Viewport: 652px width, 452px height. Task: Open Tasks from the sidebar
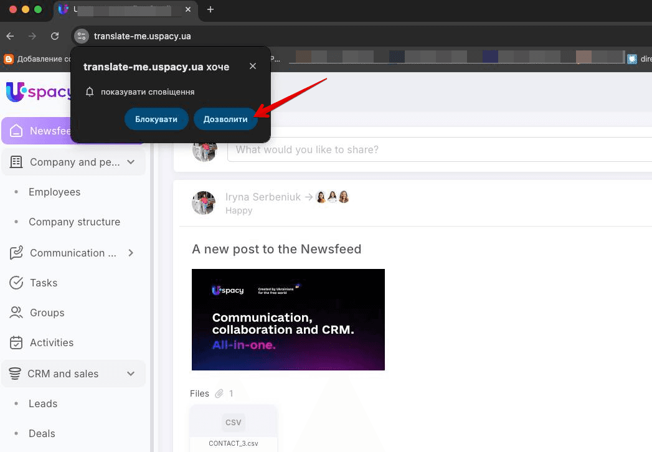pos(44,283)
